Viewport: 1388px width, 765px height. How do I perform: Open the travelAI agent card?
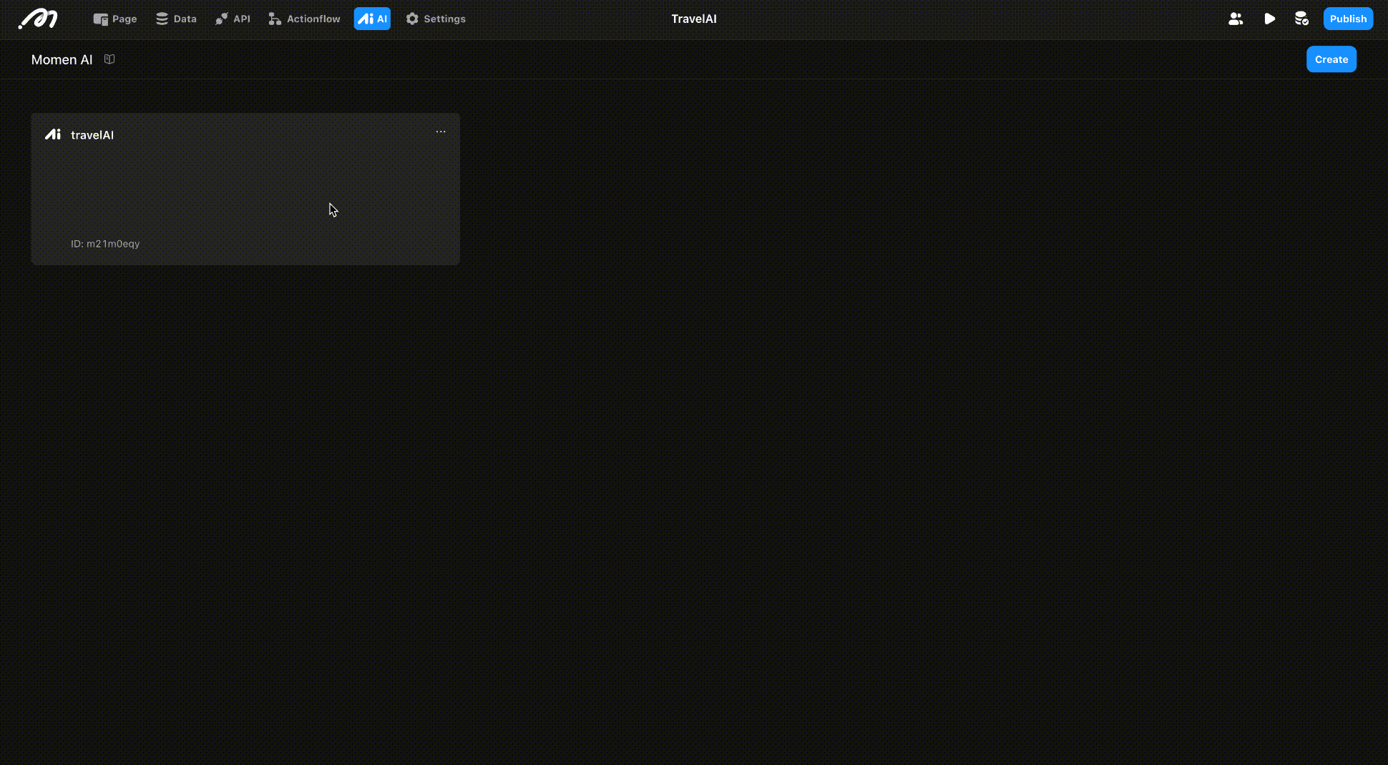tap(245, 189)
